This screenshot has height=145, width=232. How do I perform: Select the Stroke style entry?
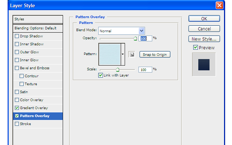point(25,124)
